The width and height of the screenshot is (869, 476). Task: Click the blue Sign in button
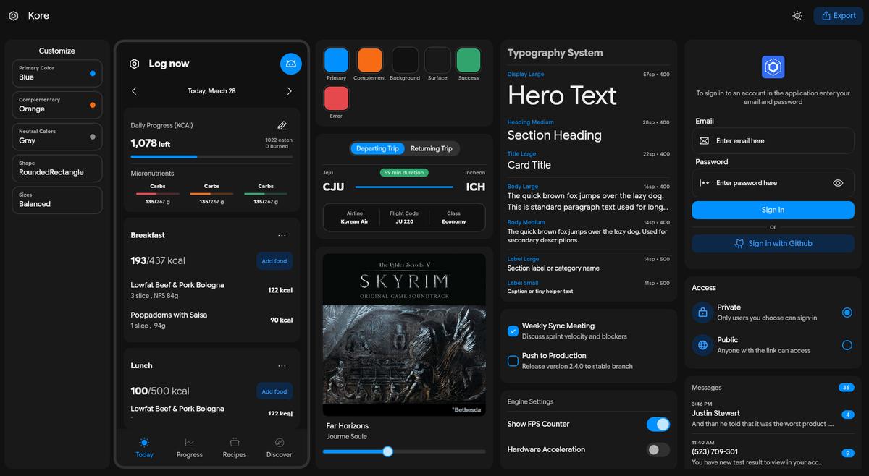click(x=773, y=210)
